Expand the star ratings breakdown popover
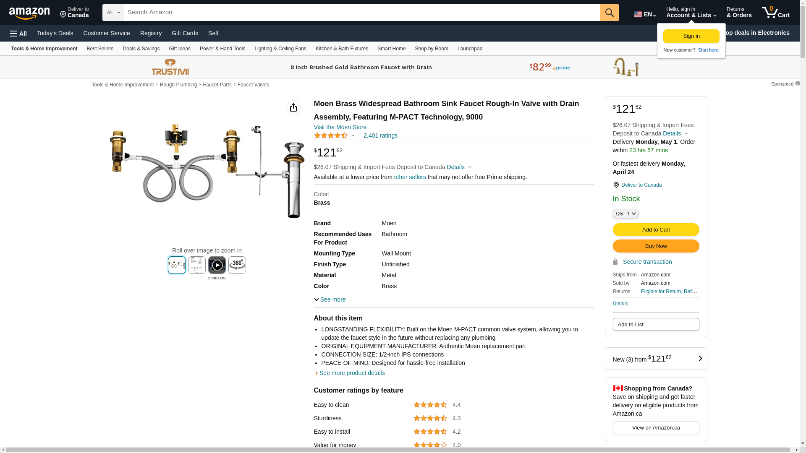Image resolution: width=806 pixels, height=453 pixels. click(x=353, y=135)
